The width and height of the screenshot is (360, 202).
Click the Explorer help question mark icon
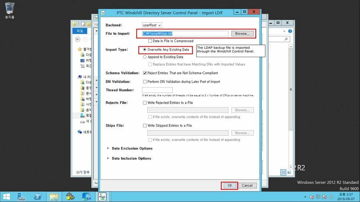(x=290, y=31)
